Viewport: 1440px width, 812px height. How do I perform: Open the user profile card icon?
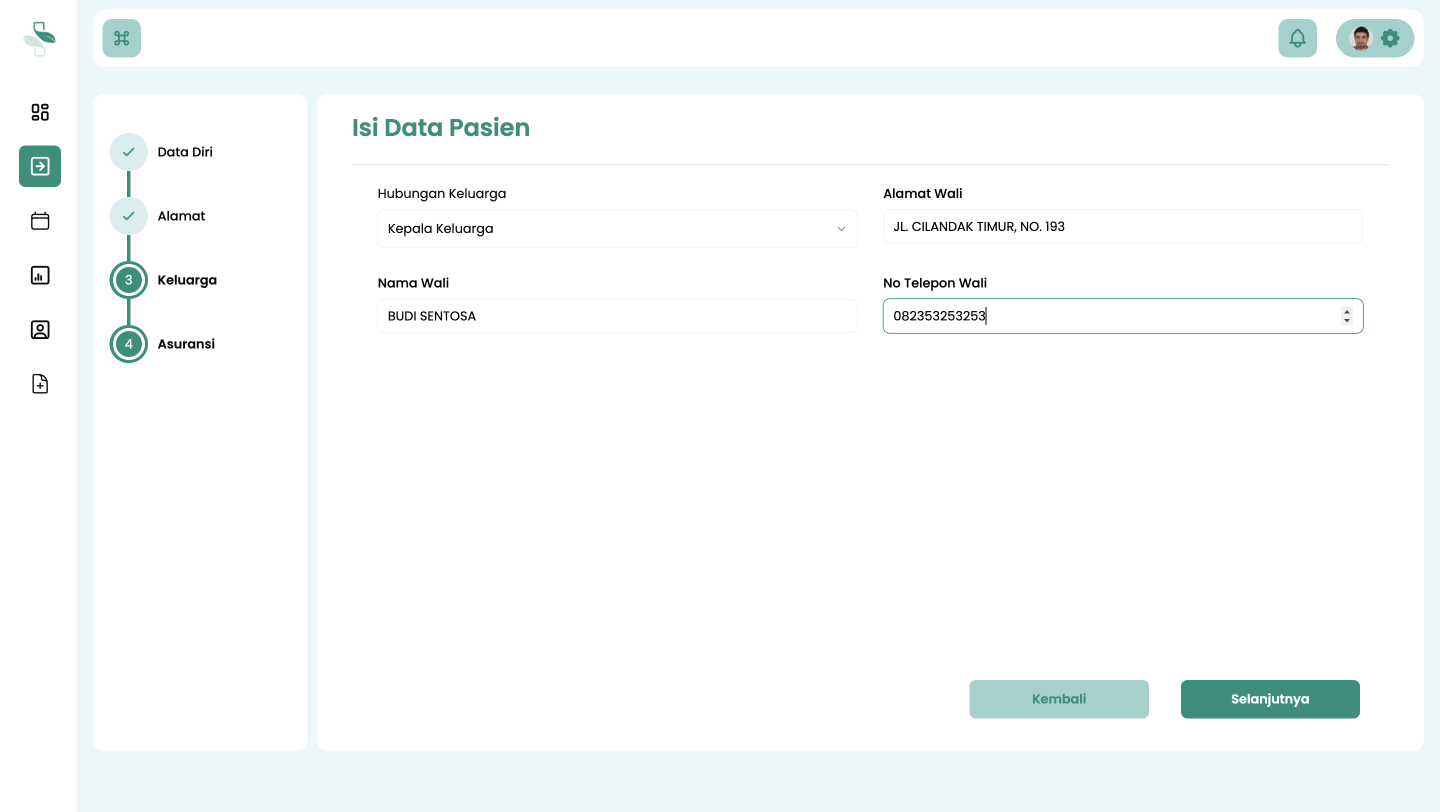tap(39, 329)
